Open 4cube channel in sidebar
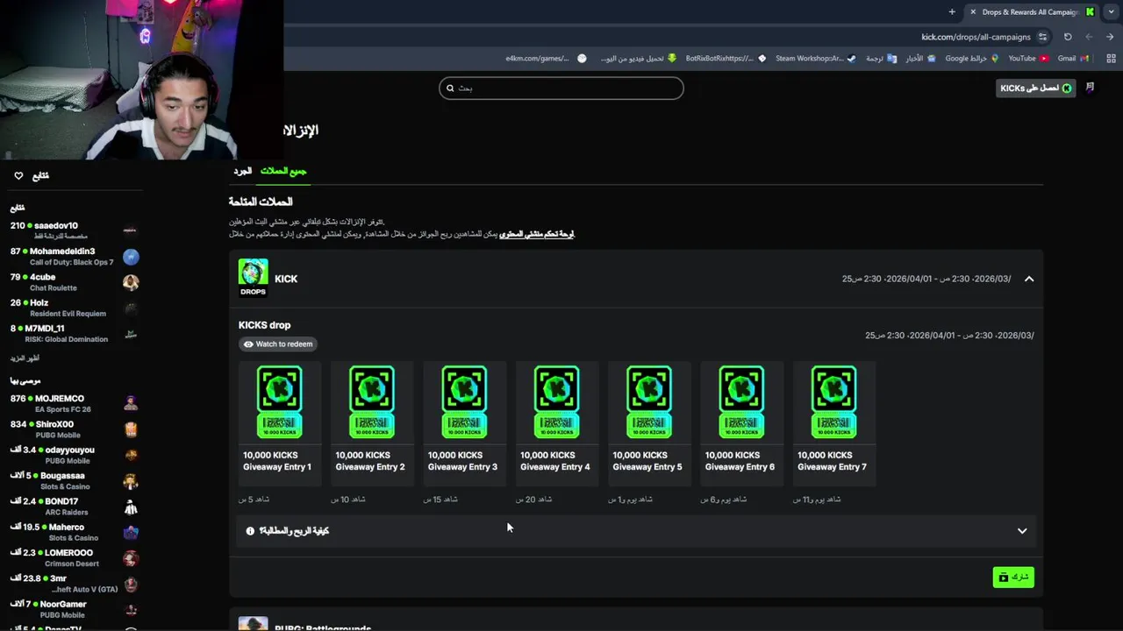Image resolution: width=1123 pixels, height=631 pixels. coord(75,282)
